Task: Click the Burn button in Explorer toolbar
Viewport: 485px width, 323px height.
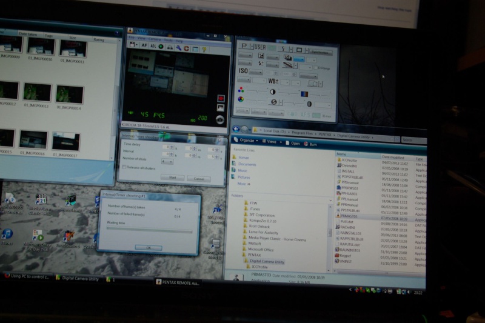Action: pyautogui.click(x=310, y=144)
